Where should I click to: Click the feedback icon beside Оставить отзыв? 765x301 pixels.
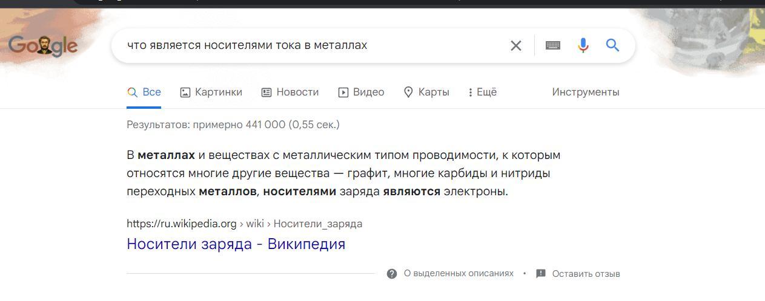pyautogui.click(x=541, y=274)
